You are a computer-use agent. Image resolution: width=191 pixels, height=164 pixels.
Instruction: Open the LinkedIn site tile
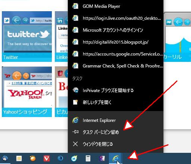62,37
